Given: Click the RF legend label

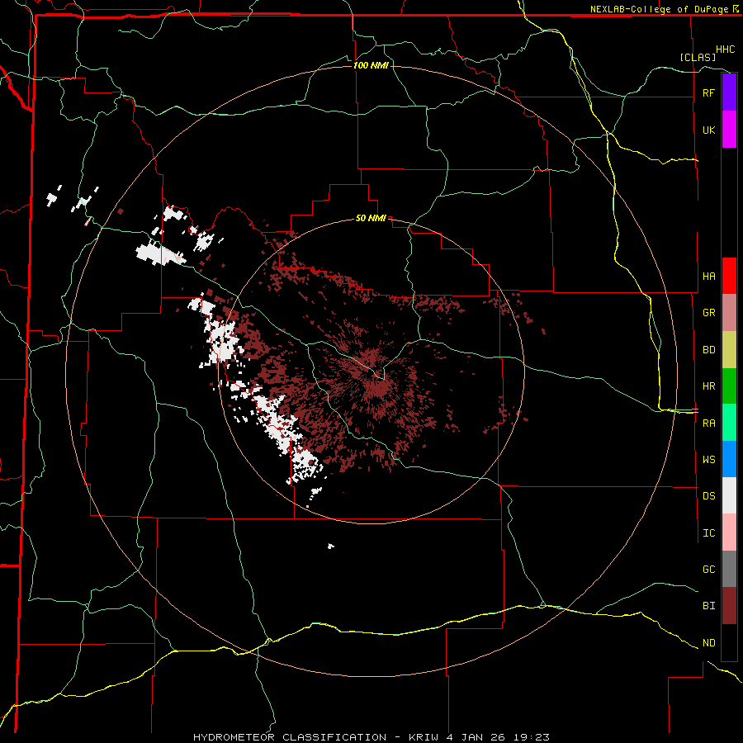Looking at the screenshot, I should 708,92.
